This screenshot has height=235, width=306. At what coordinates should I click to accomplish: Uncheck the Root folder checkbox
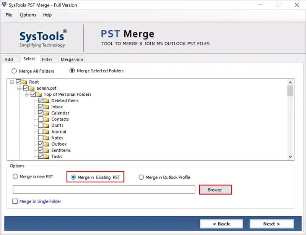coord(18,82)
